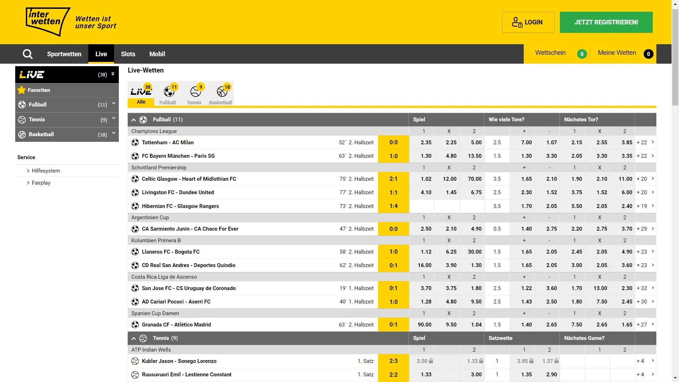Select odds 3.00 for Lestienne Constant
The height and width of the screenshot is (382, 679).
[x=472, y=375]
